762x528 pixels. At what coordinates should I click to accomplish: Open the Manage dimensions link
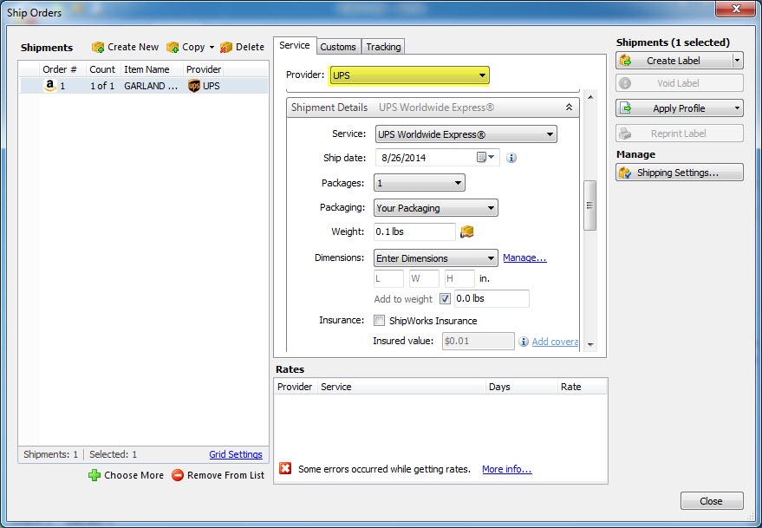click(x=524, y=257)
